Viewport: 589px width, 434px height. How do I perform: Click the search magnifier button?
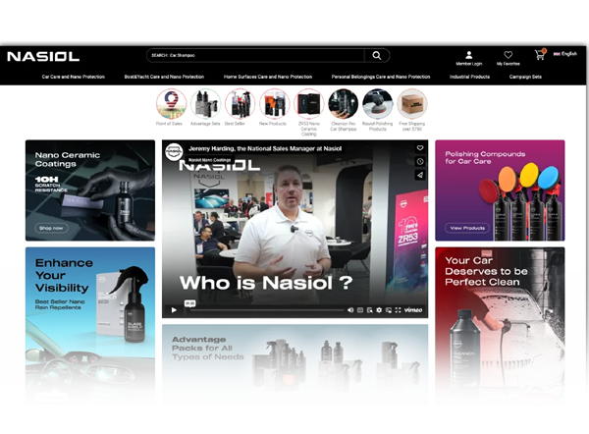tap(377, 56)
